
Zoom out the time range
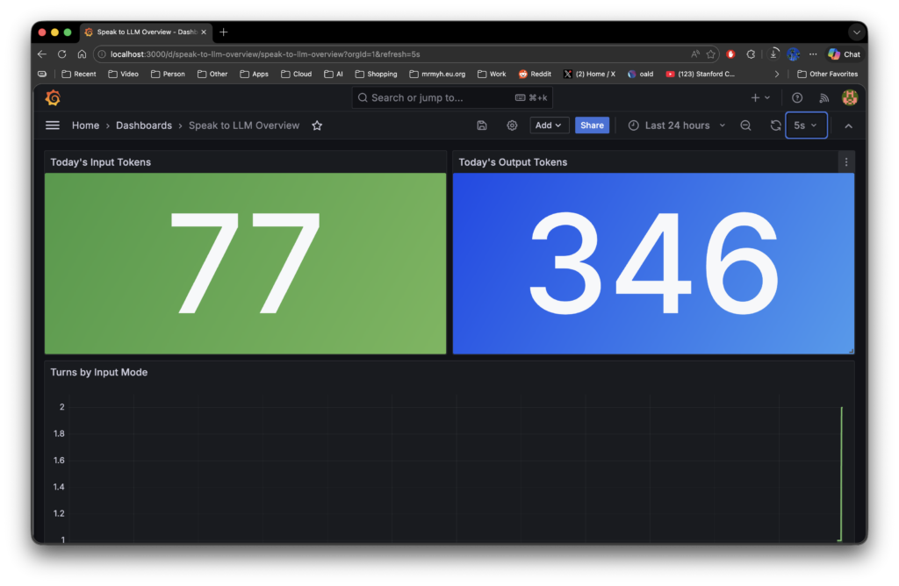point(745,125)
